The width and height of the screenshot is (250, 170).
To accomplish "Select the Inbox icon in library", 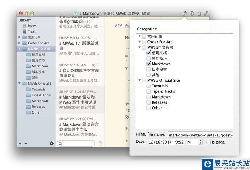I will pyautogui.click(x=24, y=26).
